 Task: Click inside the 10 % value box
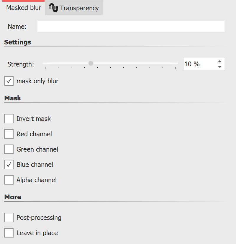click(198, 64)
